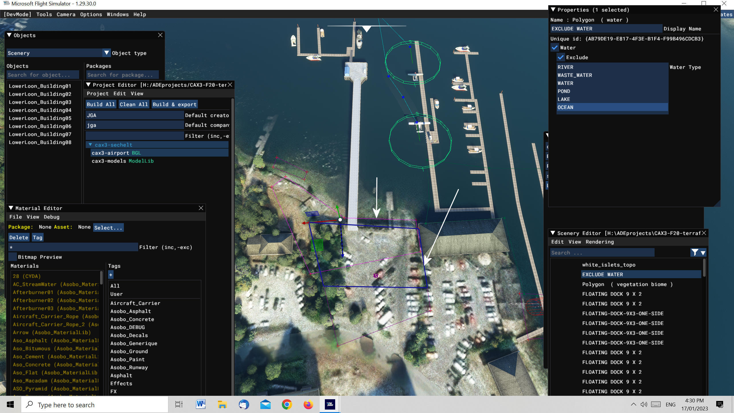734x413 pixels.
Task: Collapse the Scenery Editor panel triangle
Action: tap(553, 233)
